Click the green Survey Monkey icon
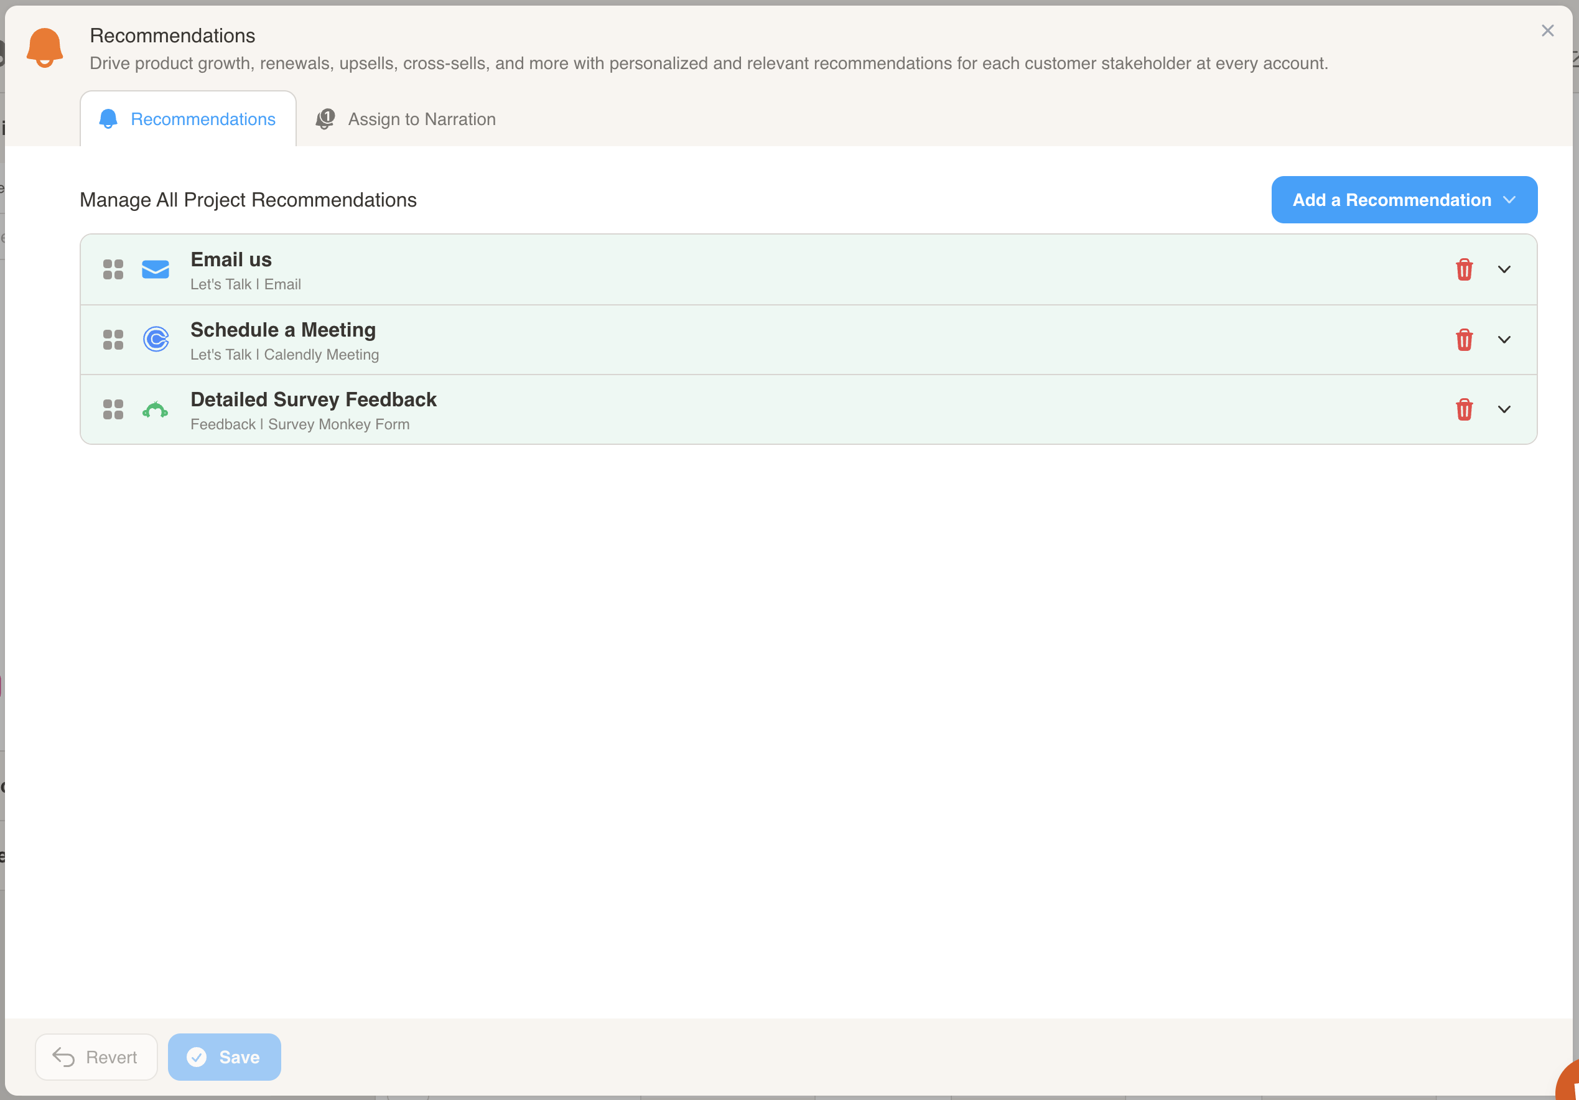The image size is (1579, 1100). coord(156,410)
